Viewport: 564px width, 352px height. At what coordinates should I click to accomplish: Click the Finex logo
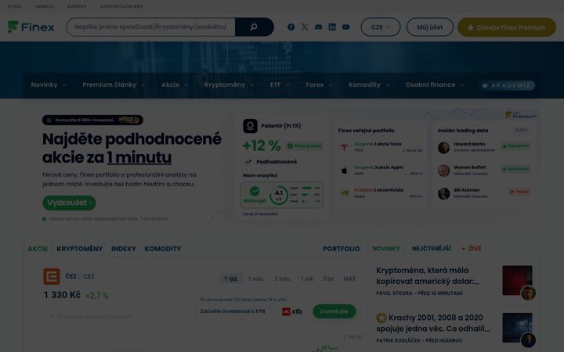(x=31, y=27)
